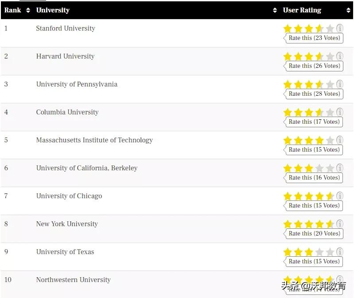Click info icon in the Berkeley row
This screenshot has width=354, height=298.
[x=340, y=168]
